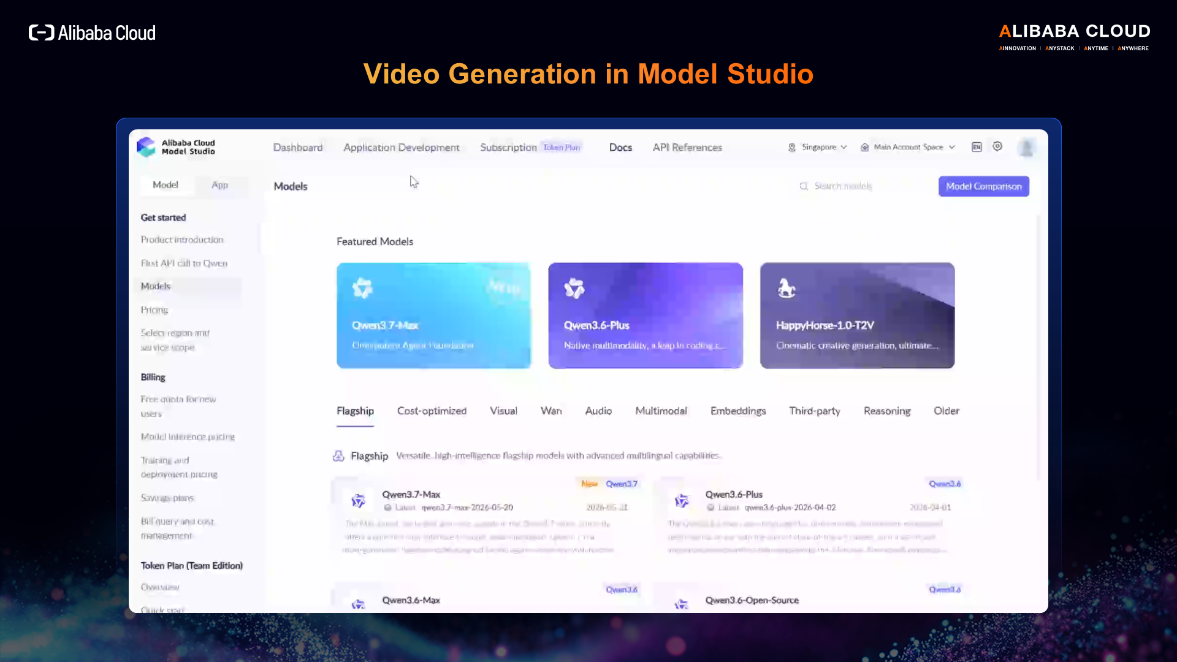Select the Cost-optimized category tab
Viewport: 1177px width, 662px height.
coord(432,411)
